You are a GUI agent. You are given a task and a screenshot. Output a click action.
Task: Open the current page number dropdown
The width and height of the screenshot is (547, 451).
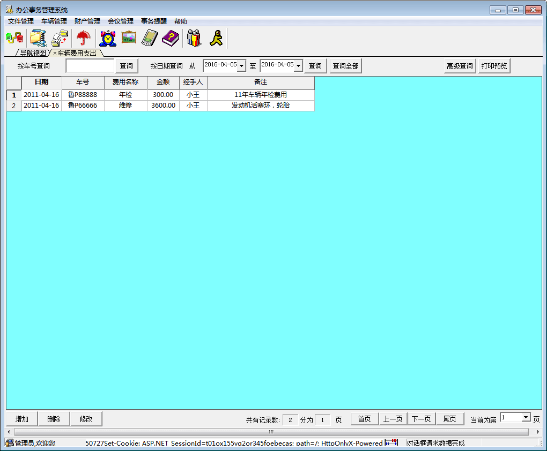[x=526, y=418]
